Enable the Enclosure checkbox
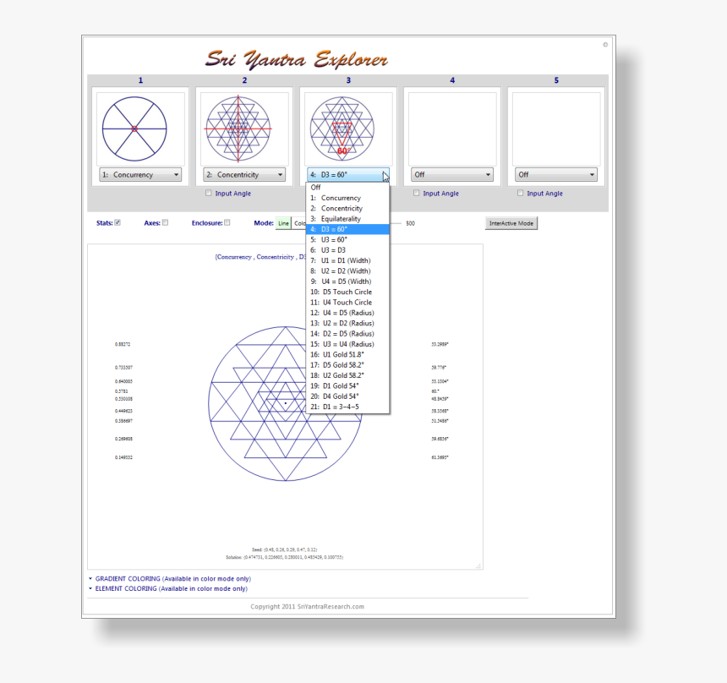 (x=227, y=222)
